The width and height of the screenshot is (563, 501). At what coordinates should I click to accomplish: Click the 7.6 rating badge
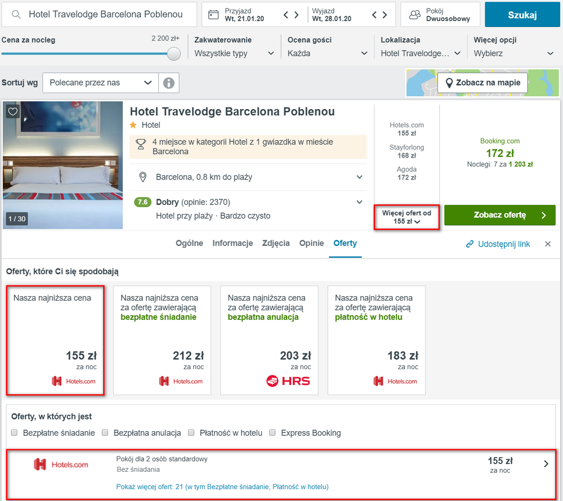click(x=142, y=202)
